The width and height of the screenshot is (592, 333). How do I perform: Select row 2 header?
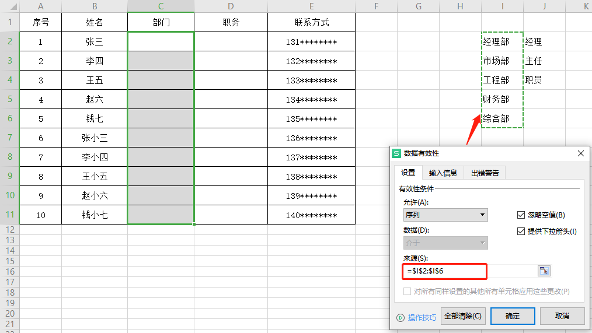coord(9,41)
